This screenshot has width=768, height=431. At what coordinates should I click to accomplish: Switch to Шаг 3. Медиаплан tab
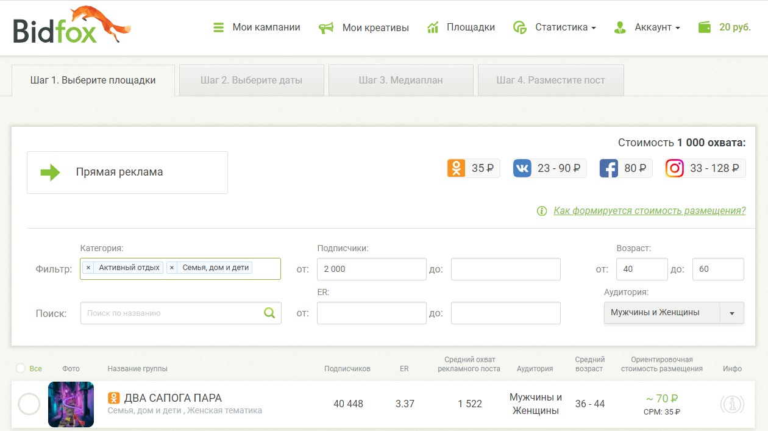(x=401, y=80)
